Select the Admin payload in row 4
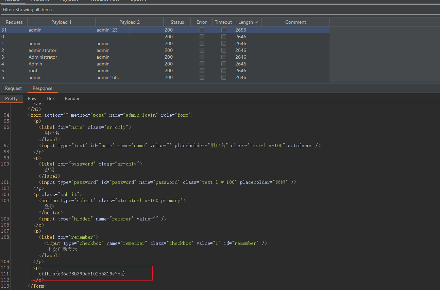 [x=35, y=64]
